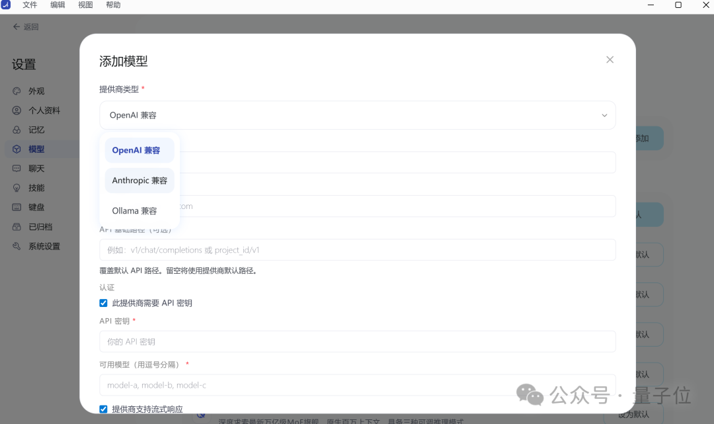Click the 提供商类型 field label

pyautogui.click(x=119, y=89)
